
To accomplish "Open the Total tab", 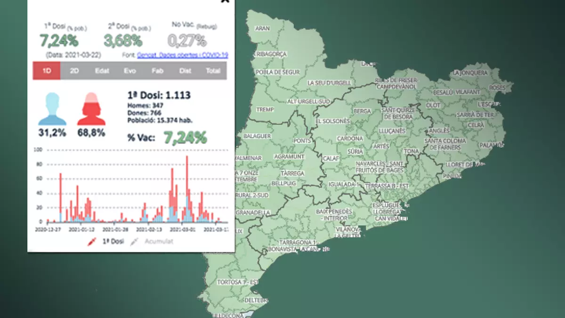I will 213,71.
